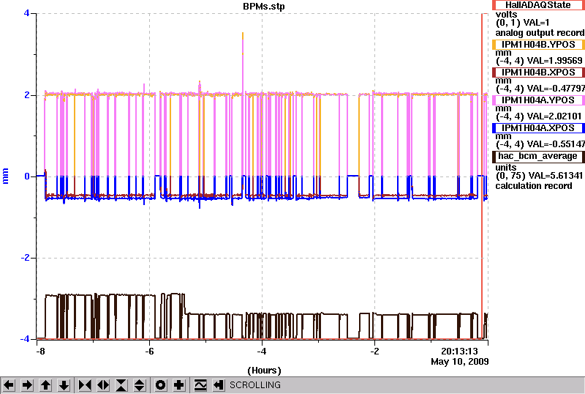Click the circle icon in the toolbar
The height and width of the screenshot is (394, 585).
[160, 385]
